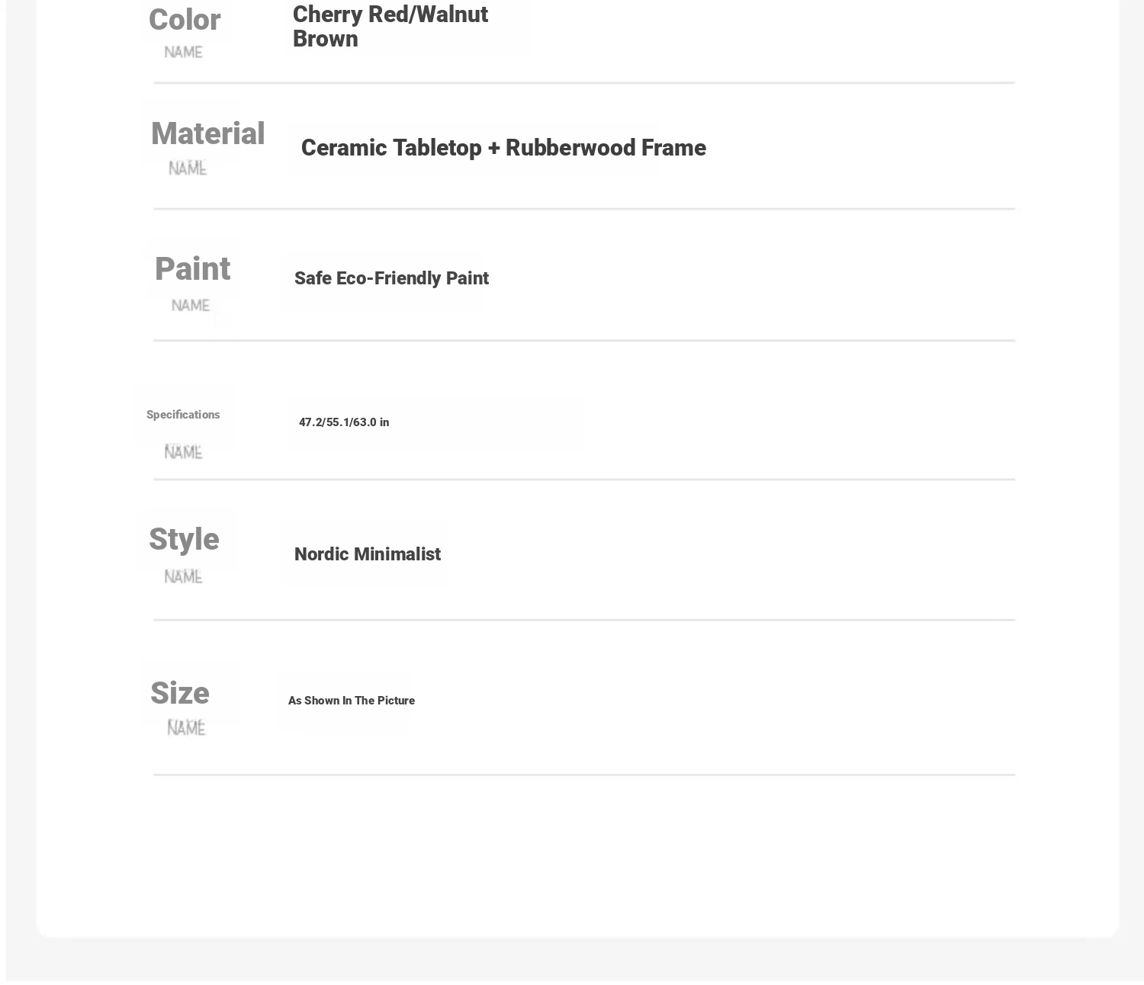Click the NAME sublabel under Paint

191,306
